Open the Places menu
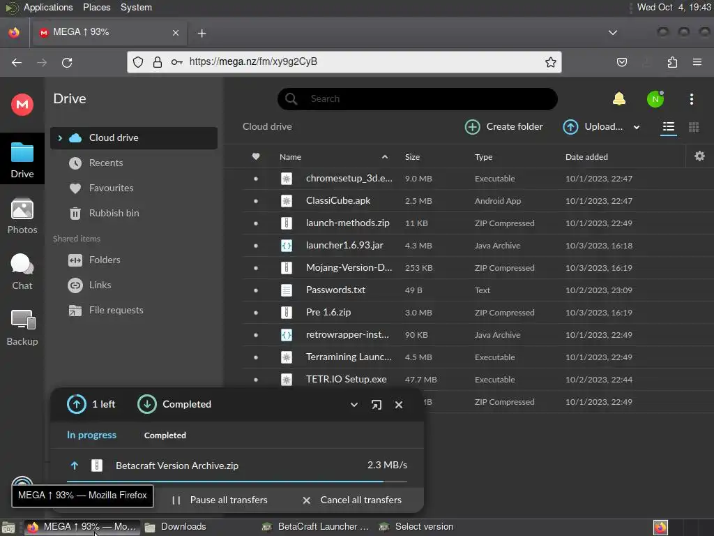Screen dimensions: 714x536 (x=96, y=7)
